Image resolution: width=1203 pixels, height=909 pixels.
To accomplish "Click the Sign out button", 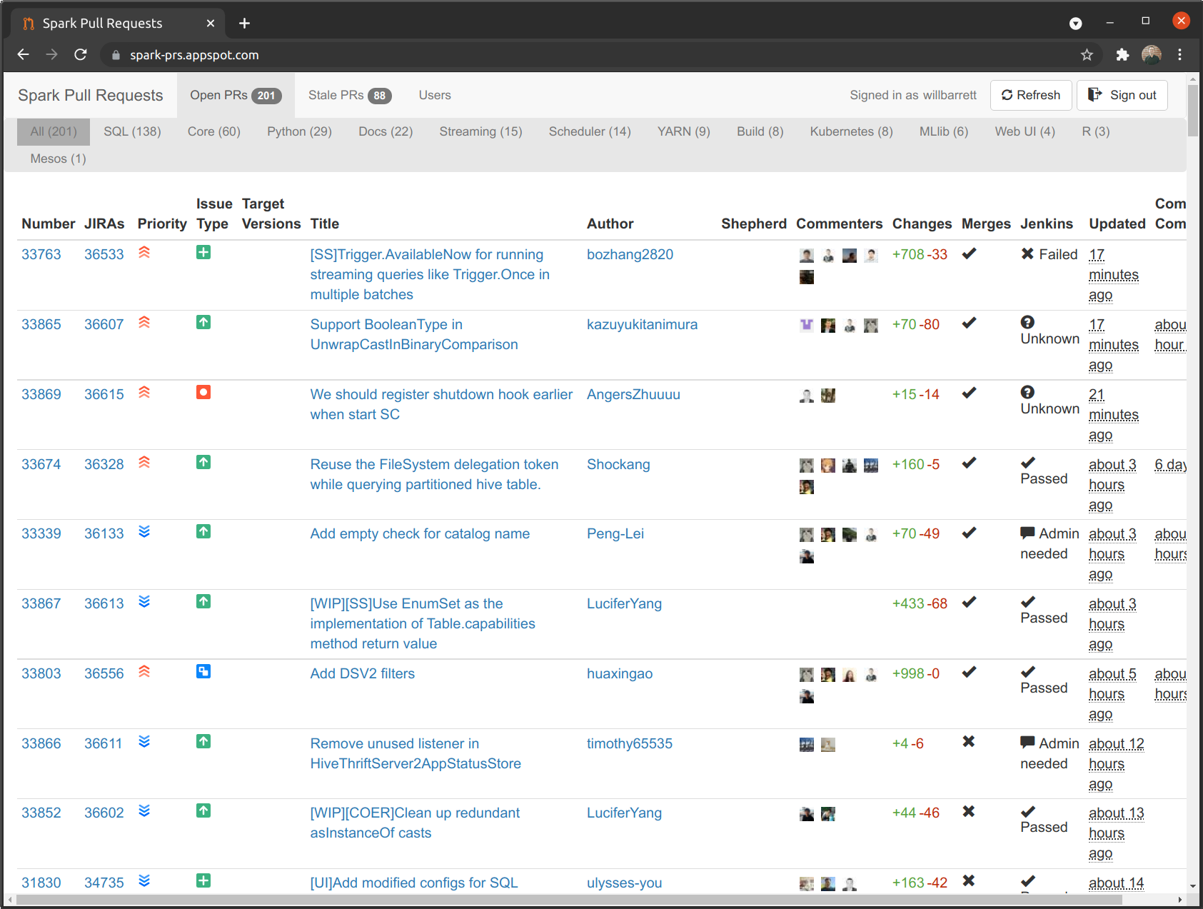I will click(x=1122, y=96).
